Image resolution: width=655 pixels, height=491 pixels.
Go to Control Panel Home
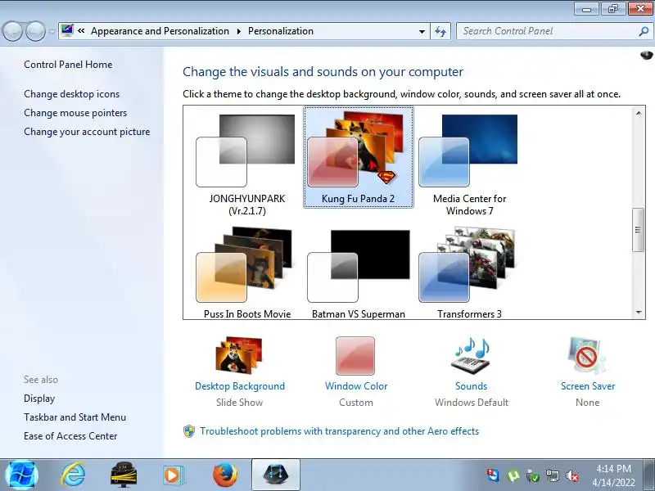[68, 65]
